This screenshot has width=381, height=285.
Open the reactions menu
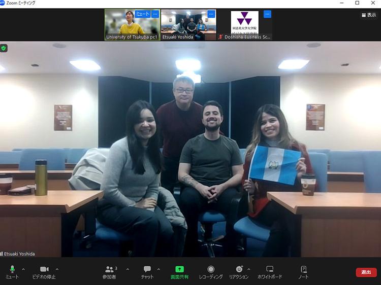click(239, 271)
